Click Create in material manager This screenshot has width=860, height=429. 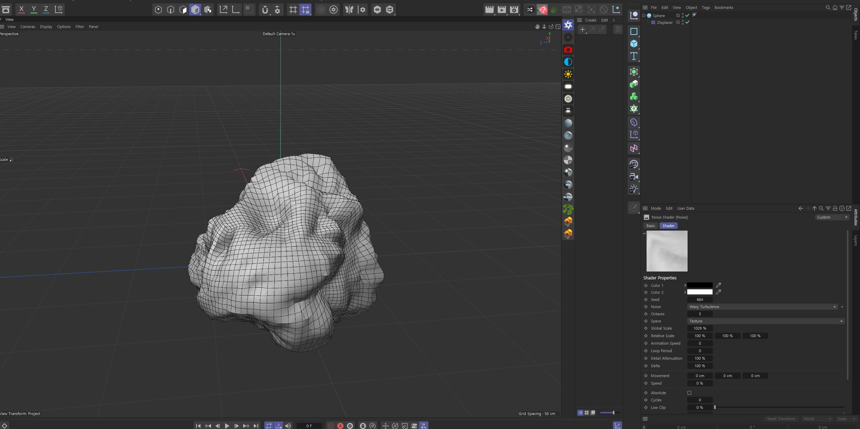click(590, 20)
